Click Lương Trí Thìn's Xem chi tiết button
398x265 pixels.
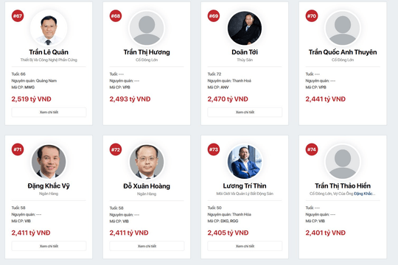tap(245, 246)
